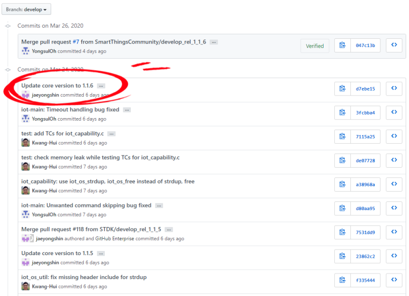
Task: Open 'test: check memory leak' commit title
Action: click(x=100, y=157)
